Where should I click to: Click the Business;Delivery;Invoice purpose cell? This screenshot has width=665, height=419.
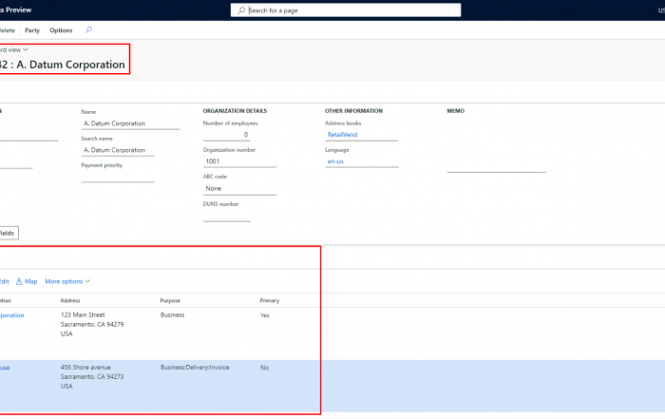click(195, 368)
